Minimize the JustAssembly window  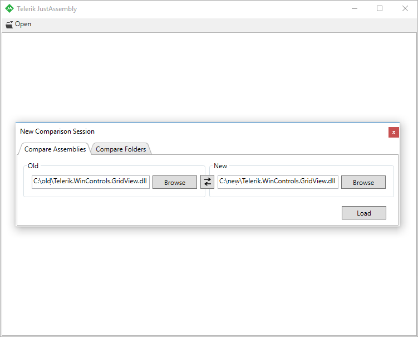click(x=354, y=9)
